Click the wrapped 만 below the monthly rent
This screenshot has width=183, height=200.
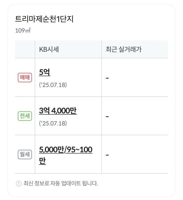[x=42, y=161]
